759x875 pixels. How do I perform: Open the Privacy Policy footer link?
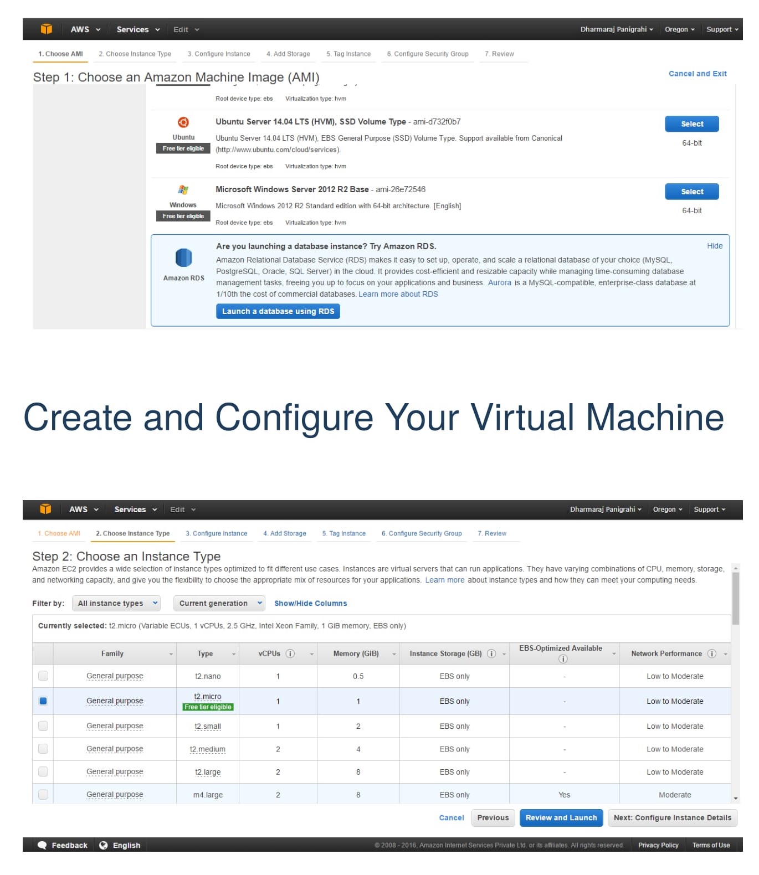[658, 845]
